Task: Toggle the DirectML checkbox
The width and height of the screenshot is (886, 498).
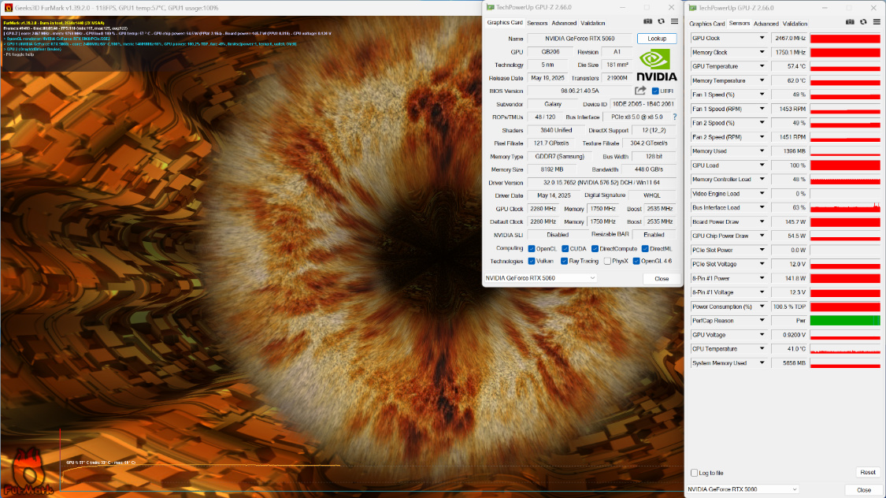Action: click(645, 249)
